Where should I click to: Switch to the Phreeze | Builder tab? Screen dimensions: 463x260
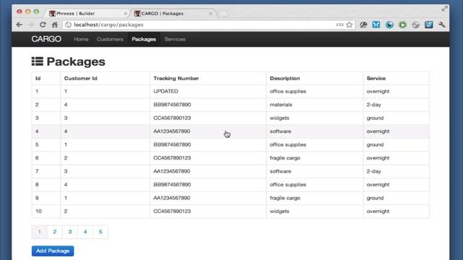click(87, 13)
